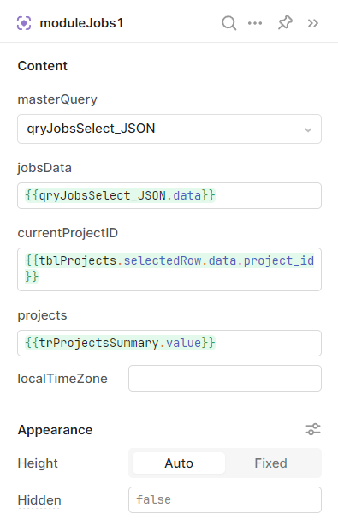Click the currentProjectID expression field
The image size is (338, 532).
point(169,269)
